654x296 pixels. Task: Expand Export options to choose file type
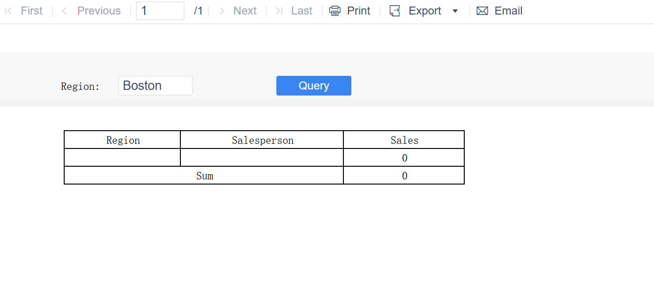click(455, 11)
